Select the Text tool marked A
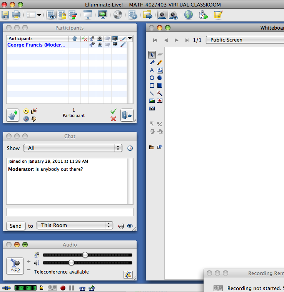 point(152,70)
